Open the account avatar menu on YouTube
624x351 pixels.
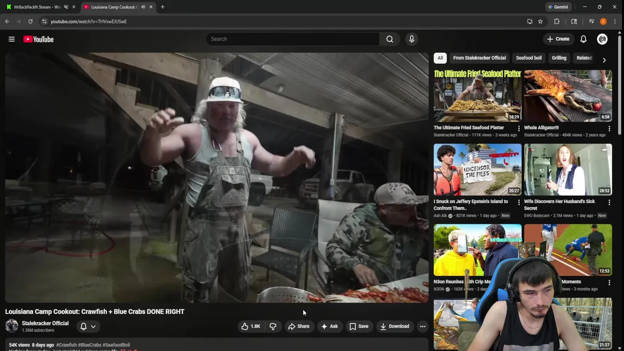[x=602, y=39]
